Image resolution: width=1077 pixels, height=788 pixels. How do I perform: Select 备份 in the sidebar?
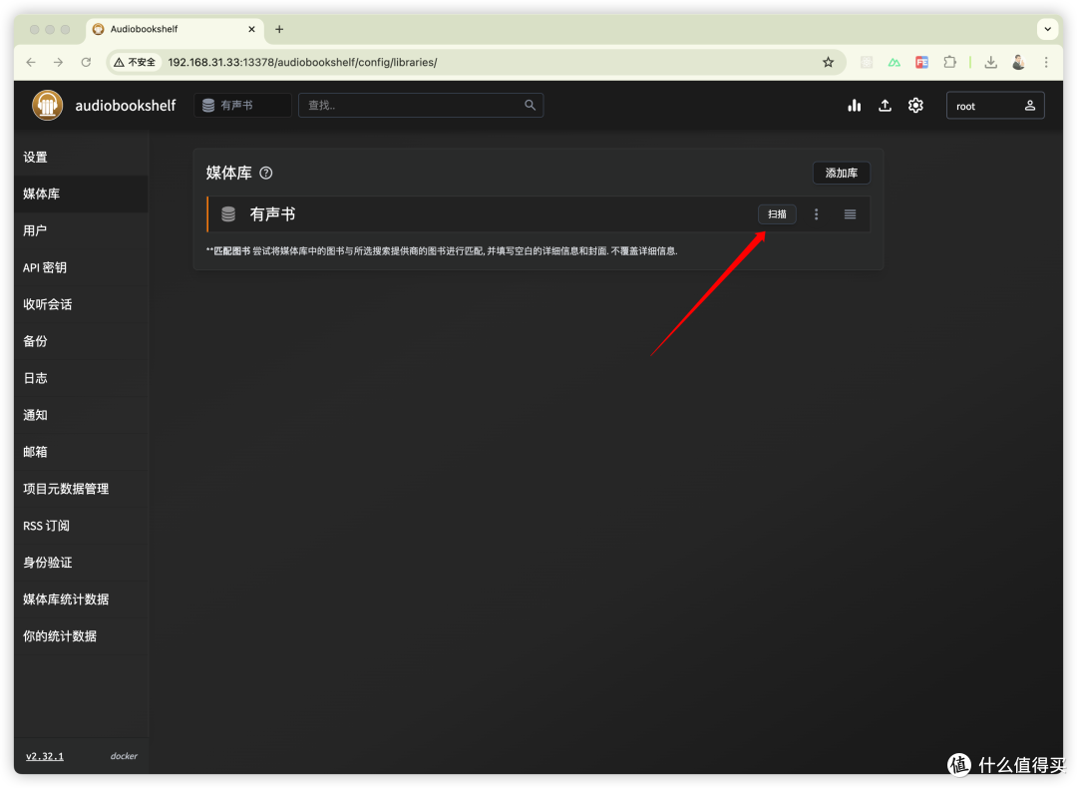(36, 341)
